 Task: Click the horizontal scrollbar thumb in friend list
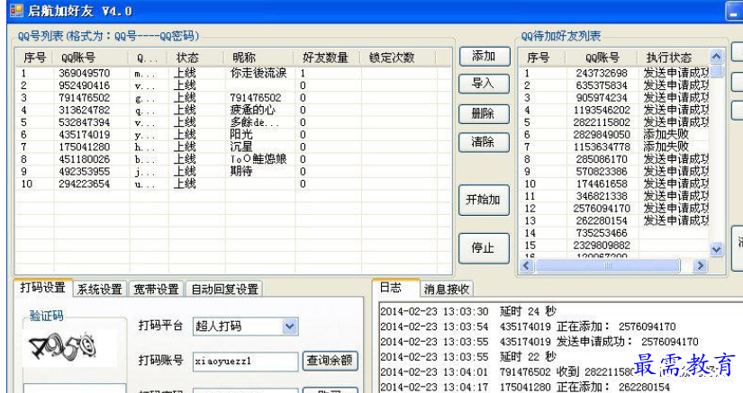coord(609,266)
